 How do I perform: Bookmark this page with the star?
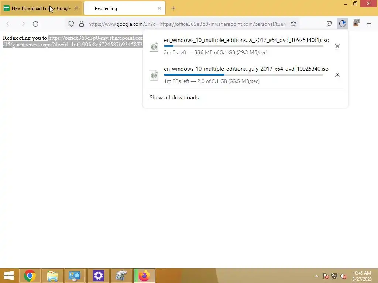pos(293,24)
